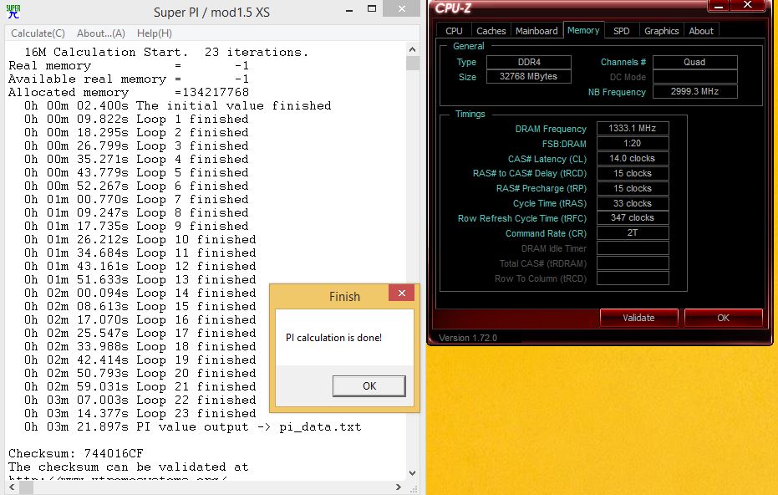Click the Cycle Time (tRAS) value 33 clocks
The height and width of the screenshot is (495, 778).
click(x=633, y=203)
